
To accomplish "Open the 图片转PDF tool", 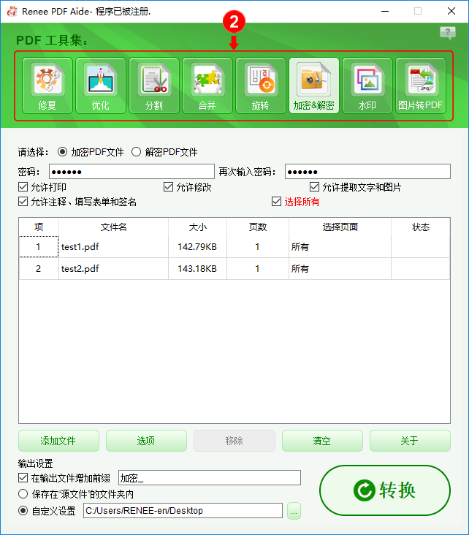I will point(421,86).
